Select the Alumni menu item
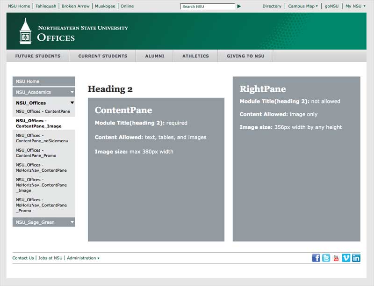This screenshot has height=286, width=374. [x=155, y=56]
